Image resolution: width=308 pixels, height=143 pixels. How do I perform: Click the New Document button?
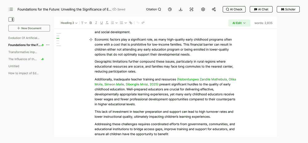click(29, 28)
